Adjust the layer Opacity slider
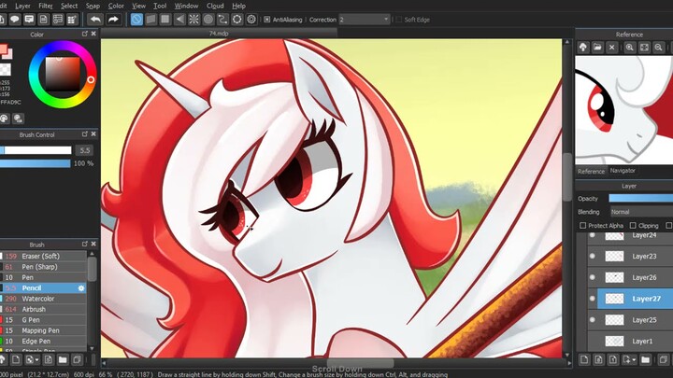This screenshot has width=673, height=378. pos(641,199)
